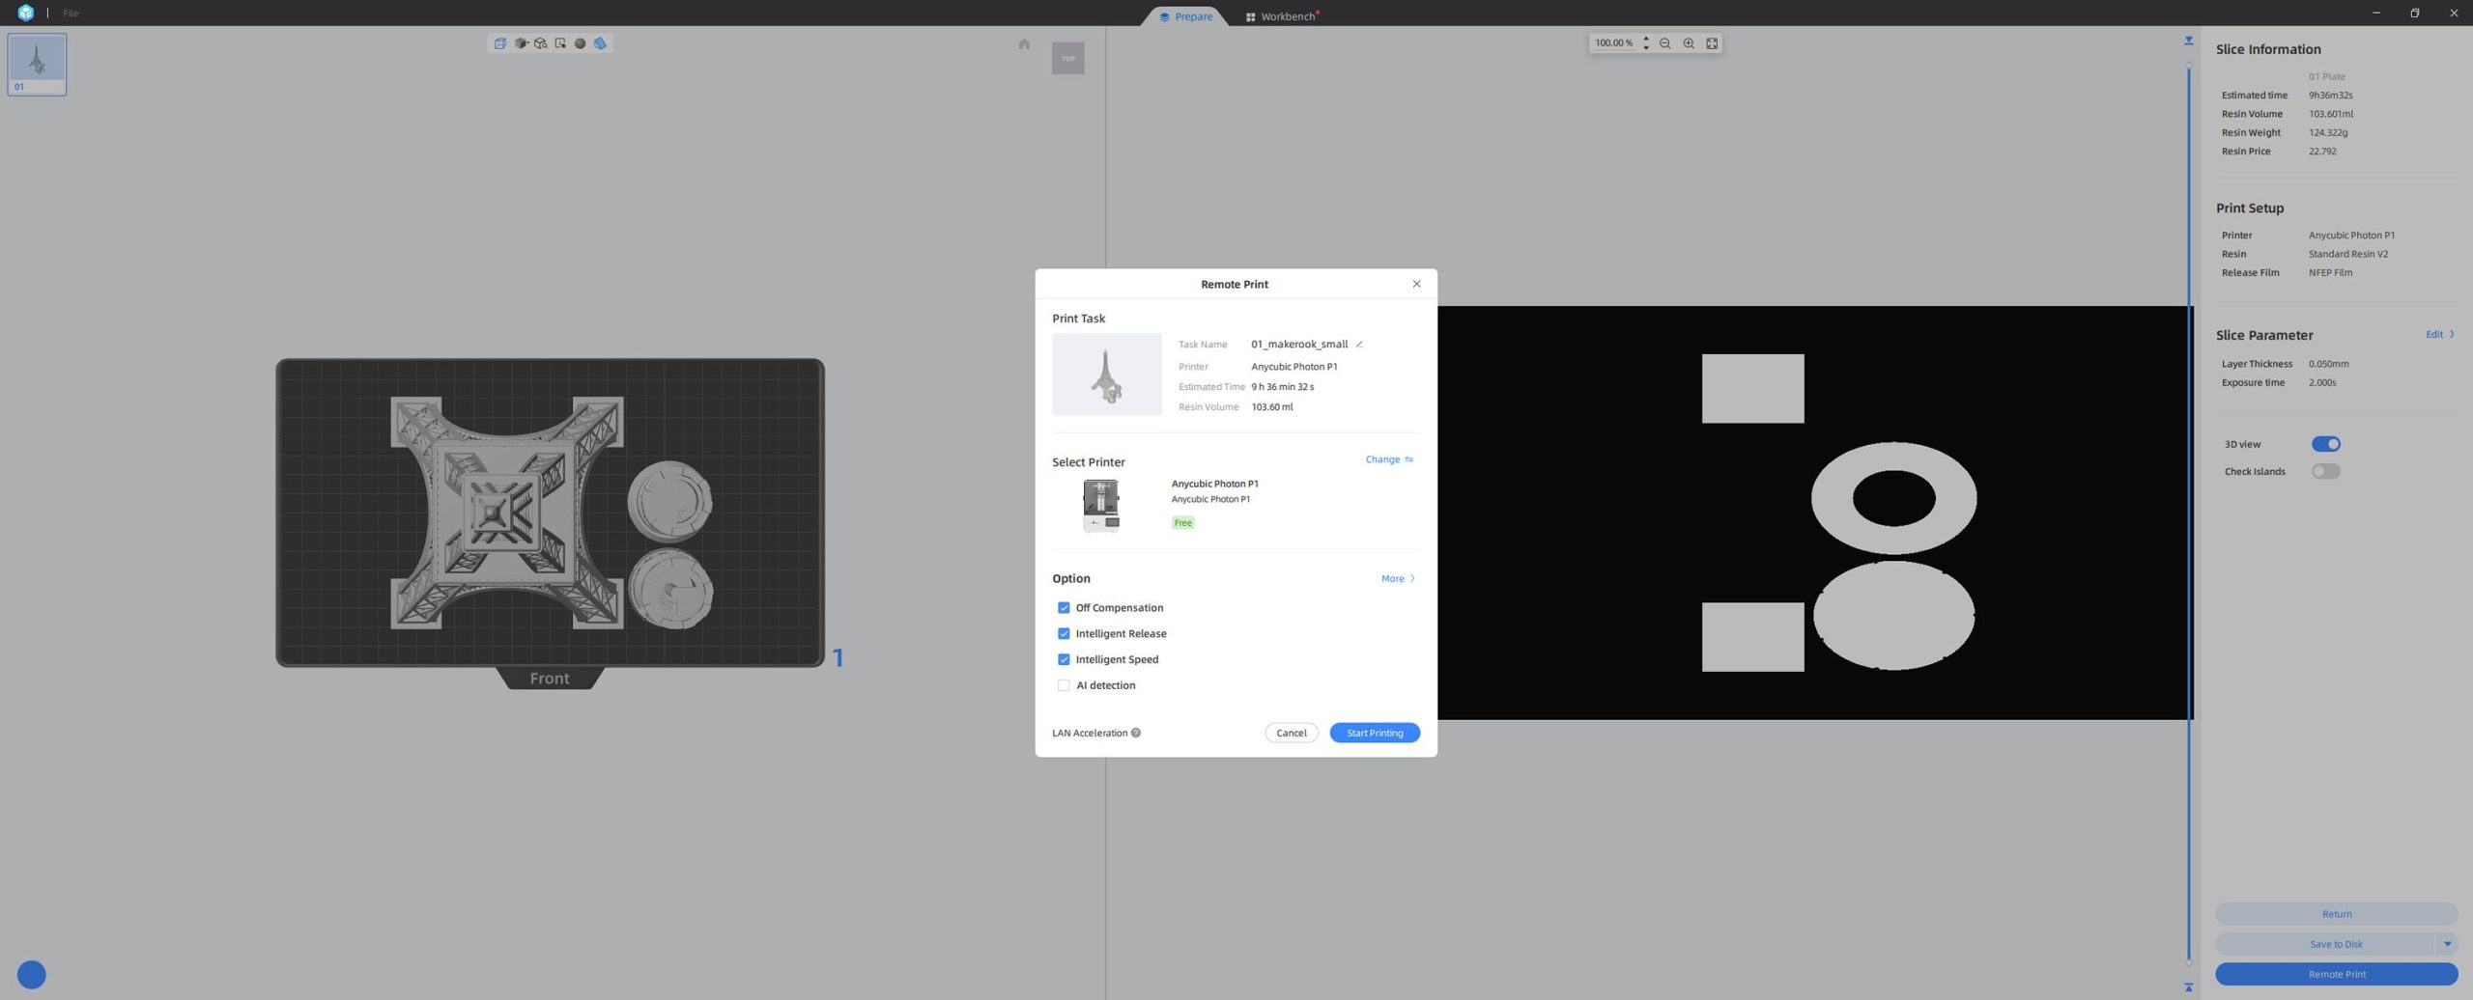Enable the AI detection checkbox
The image size is (2473, 1000).
pyautogui.click(x=1064, y=685)
